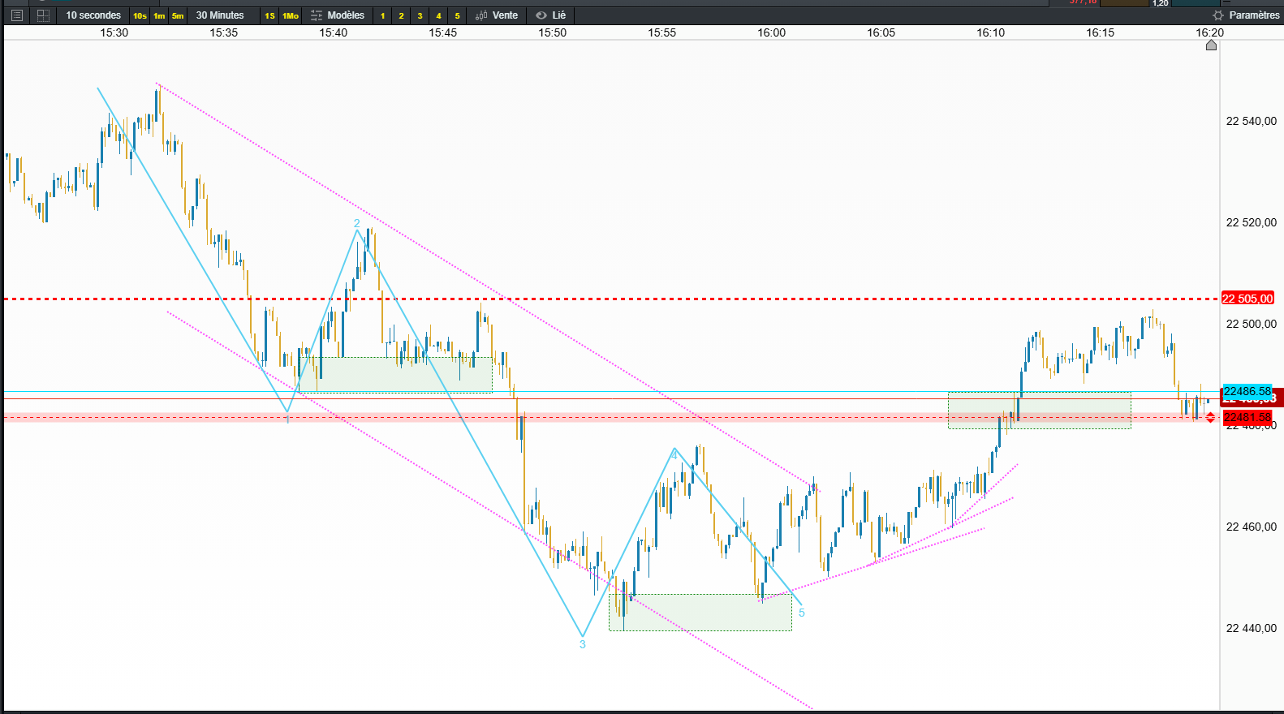Click the Modèles sliders icon
The width and height of the screenshot is (1284, 714).
[317, 15]
